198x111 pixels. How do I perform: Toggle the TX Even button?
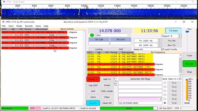pos(173,31)
